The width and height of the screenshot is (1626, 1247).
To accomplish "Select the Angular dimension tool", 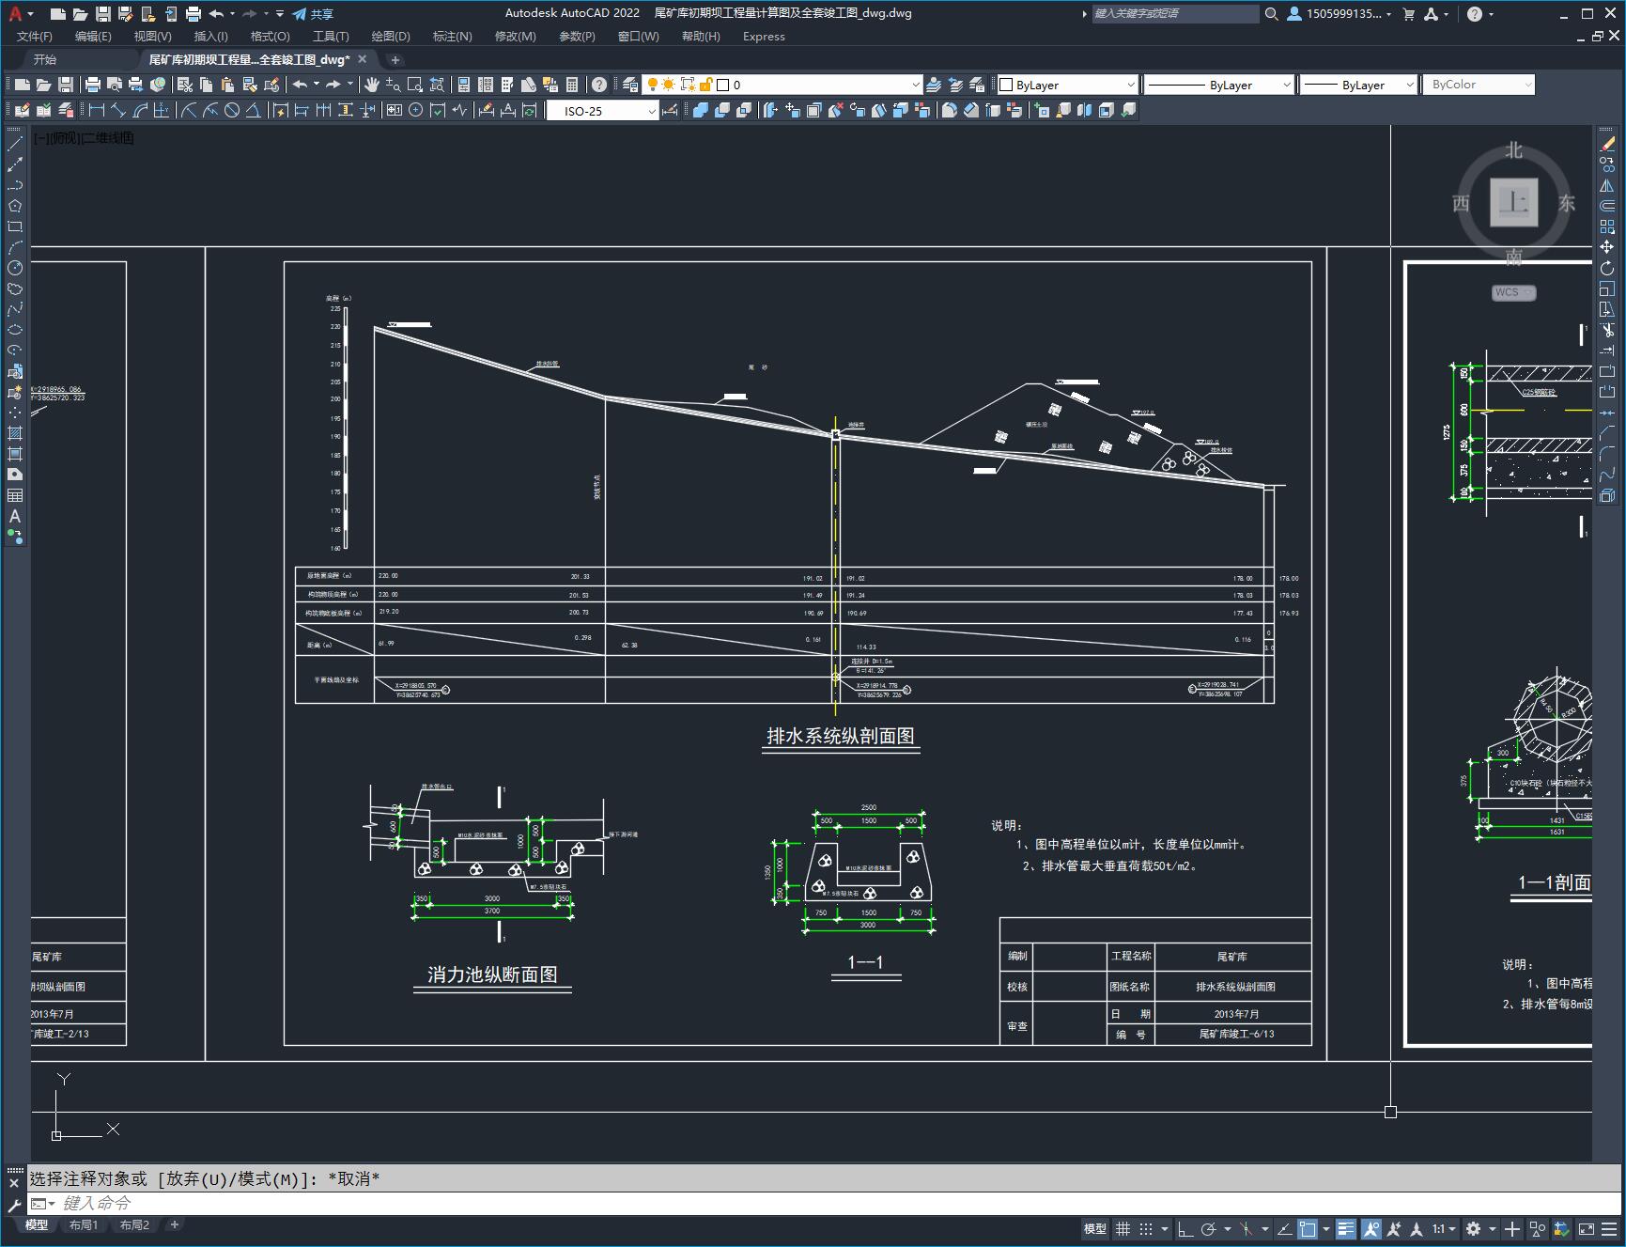I will click(x=254, y=110).
